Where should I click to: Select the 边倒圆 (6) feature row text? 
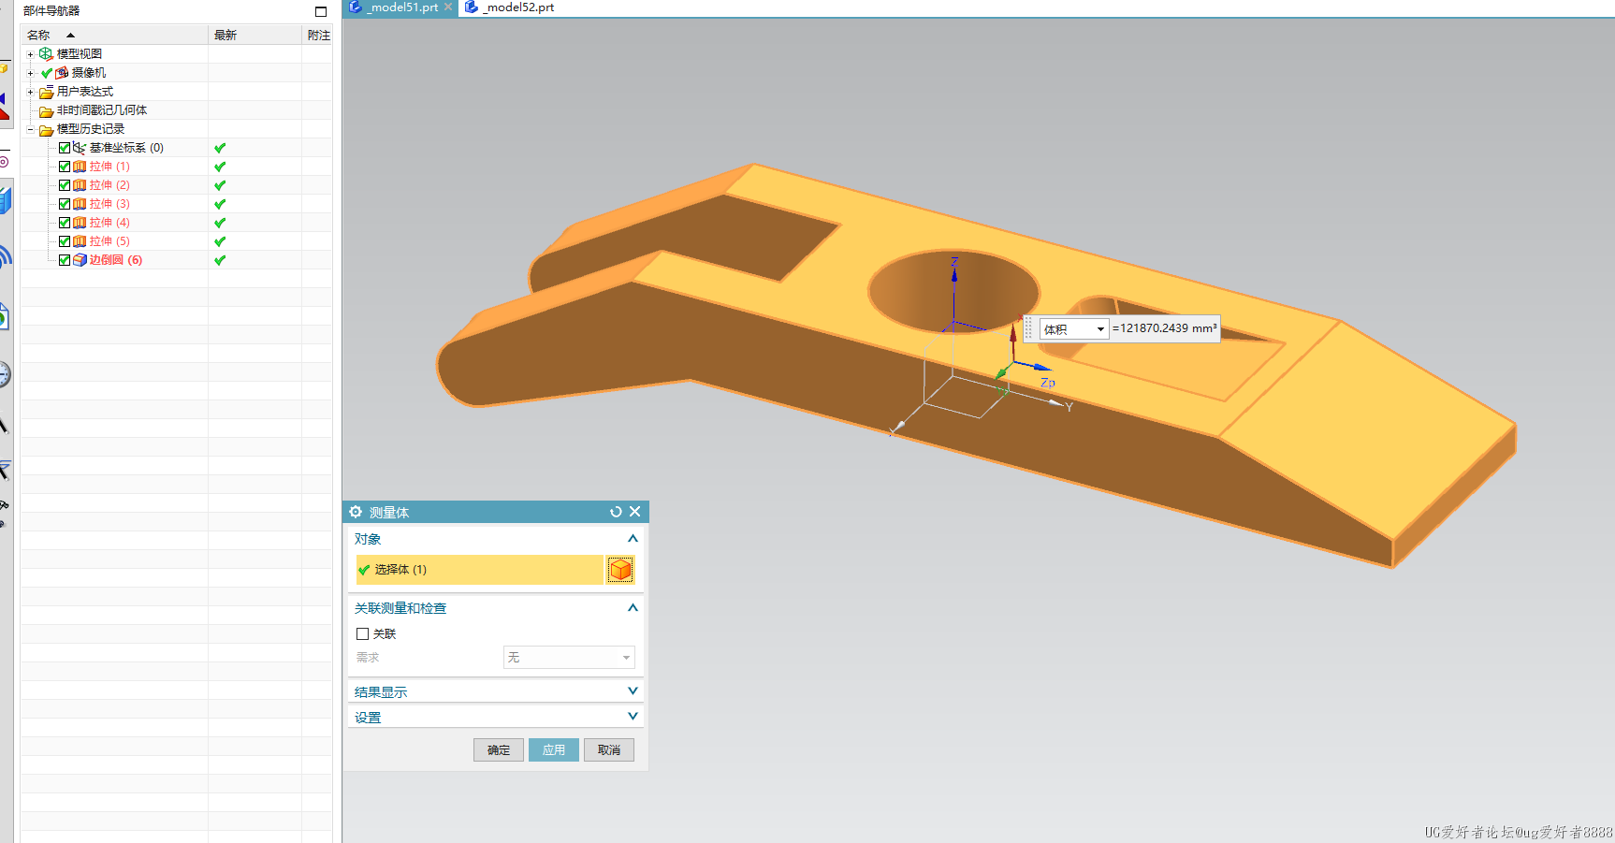click(x=116, y=260)
